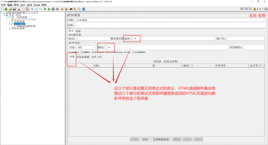Screen dimensions: 268x145
Task: Collapse the 北京-宏哥 thread group node
Action: 4,15
